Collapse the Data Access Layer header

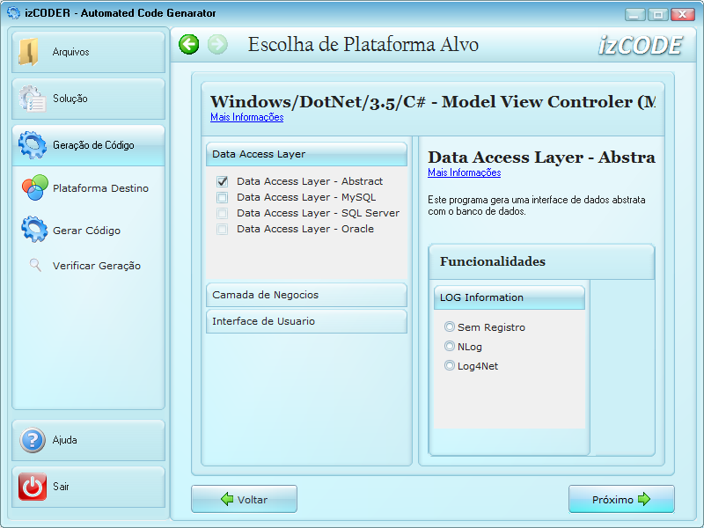(x=306, y=154)
